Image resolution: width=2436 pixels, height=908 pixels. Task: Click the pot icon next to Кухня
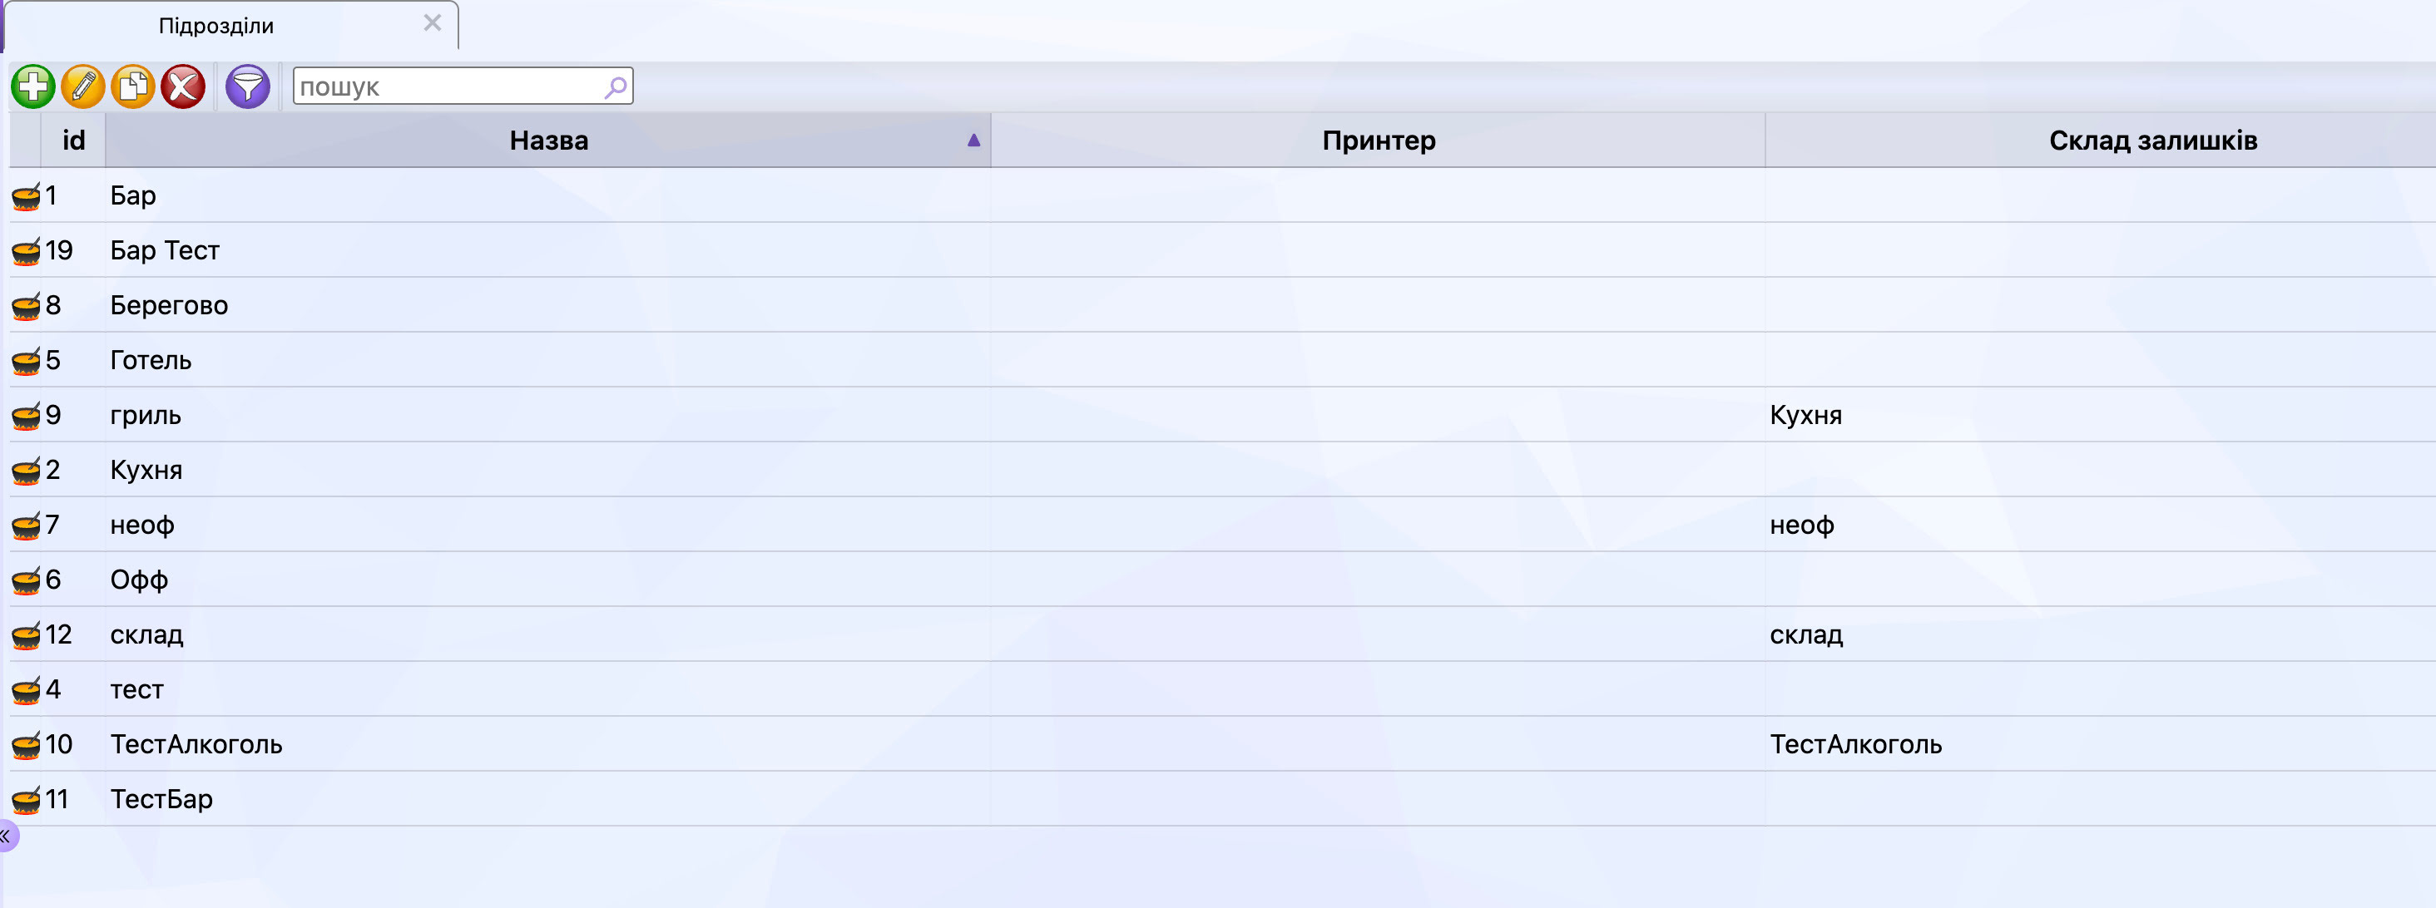point(27,470)
